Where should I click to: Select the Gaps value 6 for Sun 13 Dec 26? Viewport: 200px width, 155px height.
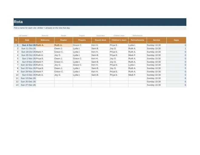176,78
